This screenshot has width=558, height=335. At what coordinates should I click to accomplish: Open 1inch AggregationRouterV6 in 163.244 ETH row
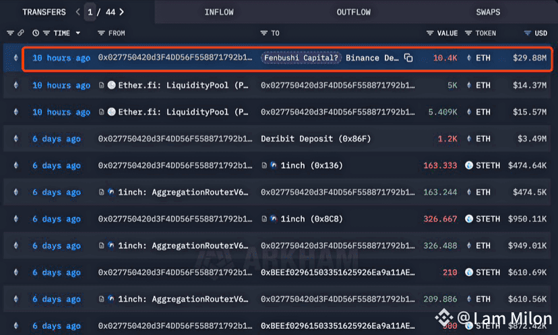pyautogui.click(x=183, y=192)
